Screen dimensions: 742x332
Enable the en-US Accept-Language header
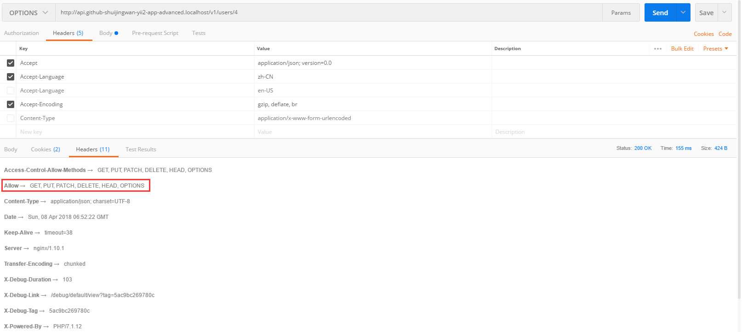11,91
